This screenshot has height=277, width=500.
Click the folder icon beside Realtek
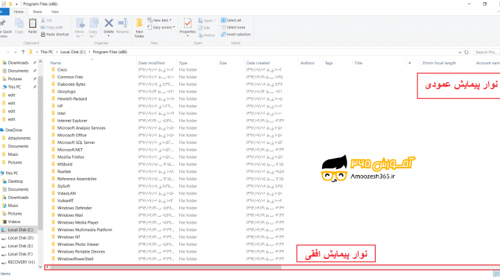click(x=53, y=172)
